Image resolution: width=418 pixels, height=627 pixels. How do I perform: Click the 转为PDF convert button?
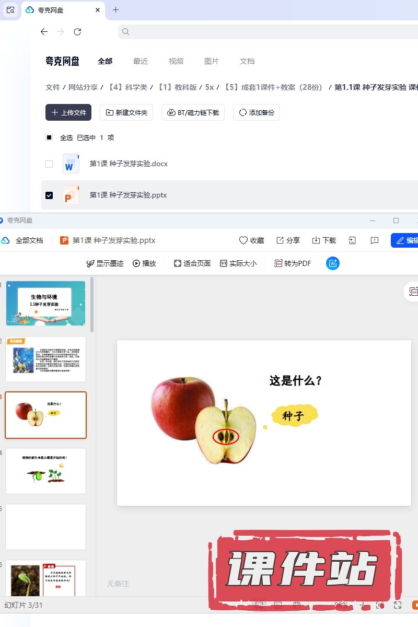(x=293, y=263)
